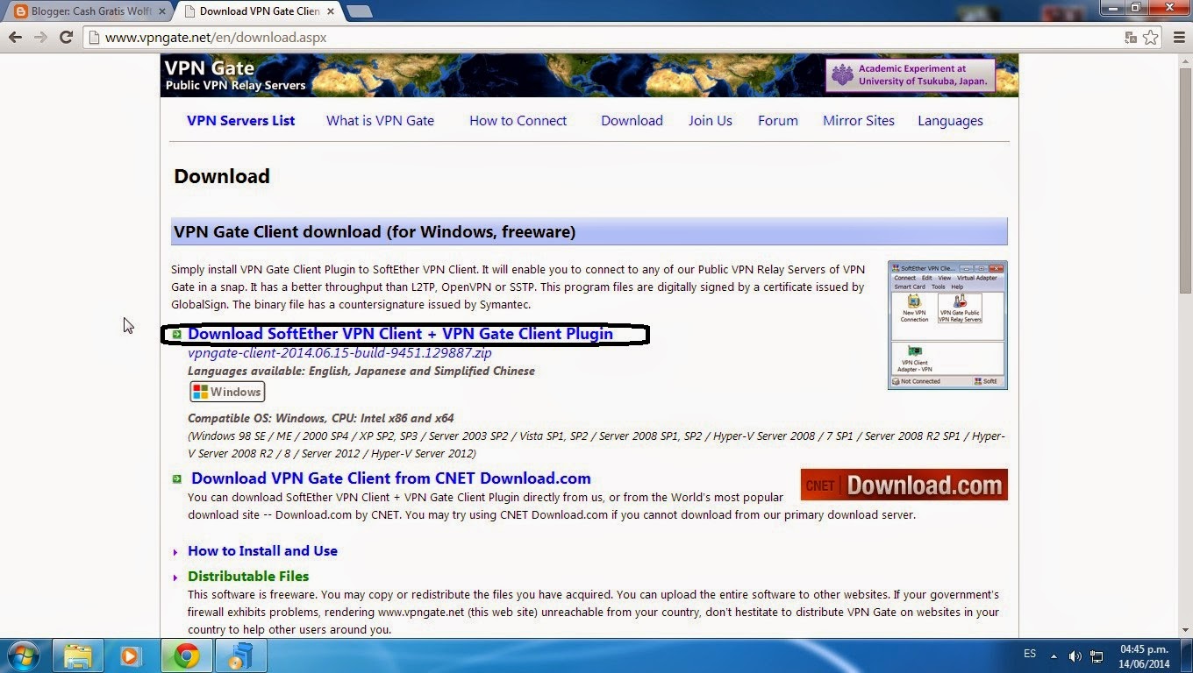Close the Download VPN Gate Client tab
Screen dimensions: 1193x673
[x=332, y=11]
